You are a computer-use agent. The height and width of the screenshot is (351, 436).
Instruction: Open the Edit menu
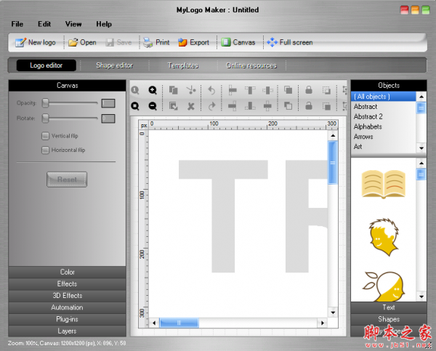(x=44, y=24)
